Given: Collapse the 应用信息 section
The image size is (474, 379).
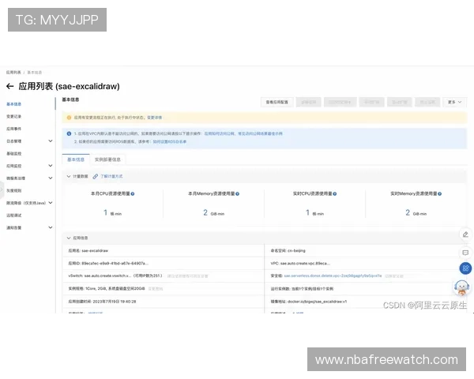Looking at the screenshot, I should tap(68, 237).
